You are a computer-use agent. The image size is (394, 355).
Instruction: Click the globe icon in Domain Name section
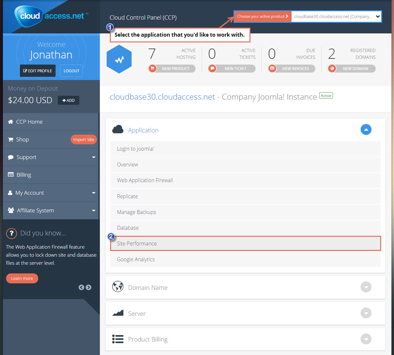118,287
